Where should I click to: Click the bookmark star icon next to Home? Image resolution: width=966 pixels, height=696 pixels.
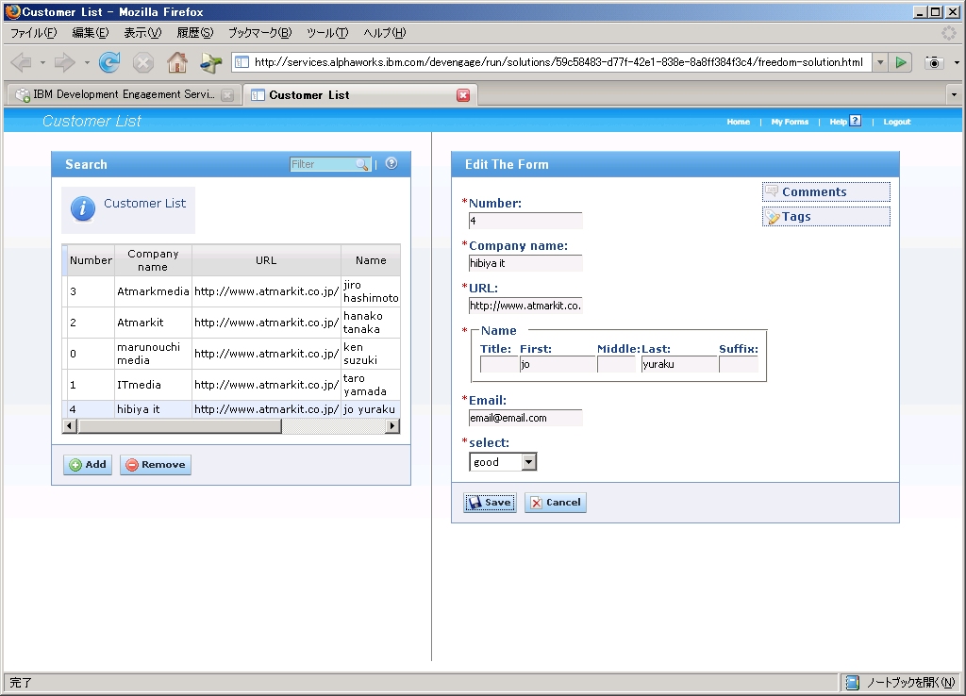[x=210, y=62]
